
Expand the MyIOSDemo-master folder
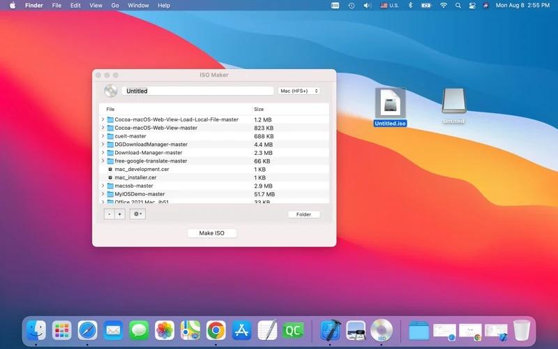point(103,194)
